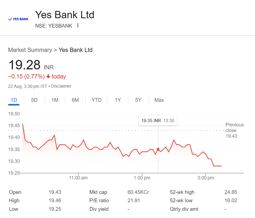Viewport: 255px width, 218px height.
Task: Click the Yes Bank Ltd title heading
Action: tap(65, 15)
